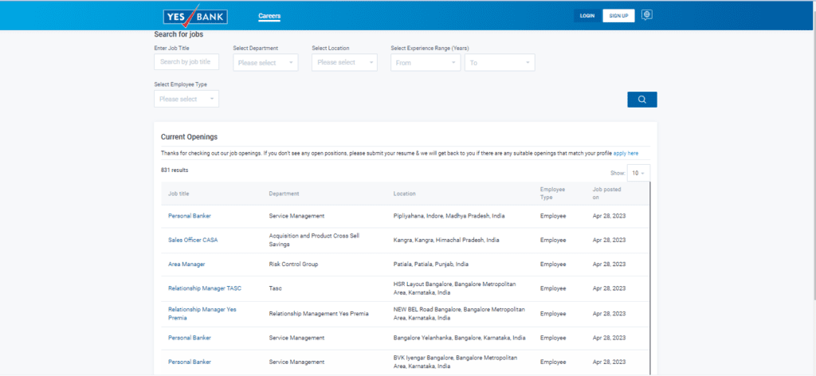Click the page vertical scrollbar
Viewport: 816px width, 376px height.
[x=814, y=156]
